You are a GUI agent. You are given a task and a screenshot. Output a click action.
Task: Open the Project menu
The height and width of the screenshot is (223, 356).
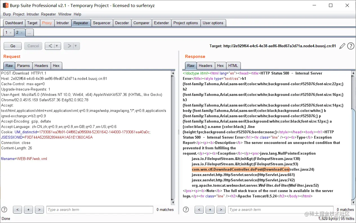[19, 14]
